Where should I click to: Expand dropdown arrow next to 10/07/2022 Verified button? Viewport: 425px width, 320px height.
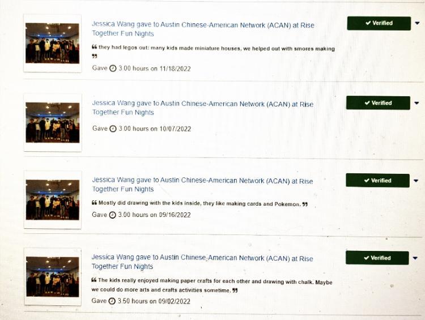pyautogui.click(x=416, y=103)
